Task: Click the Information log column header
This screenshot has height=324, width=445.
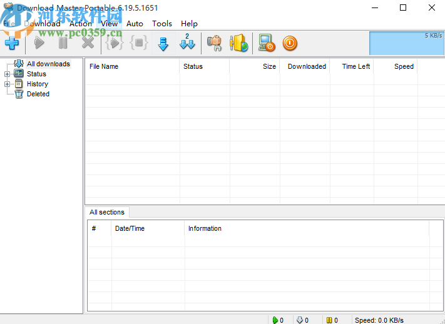Action: (x=307, y=228)
